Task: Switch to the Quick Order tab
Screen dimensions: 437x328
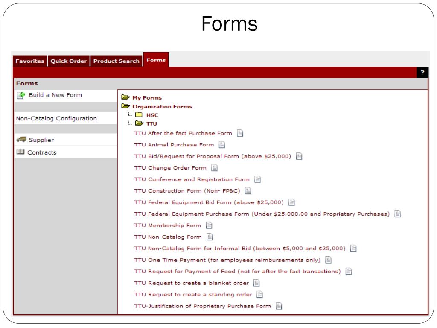Action: [69, 61]
